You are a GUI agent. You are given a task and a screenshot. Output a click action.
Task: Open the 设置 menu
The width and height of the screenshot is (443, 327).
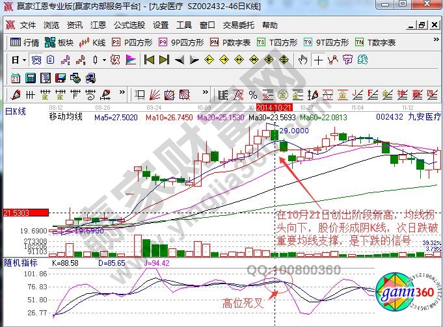(x=161, y=25)
